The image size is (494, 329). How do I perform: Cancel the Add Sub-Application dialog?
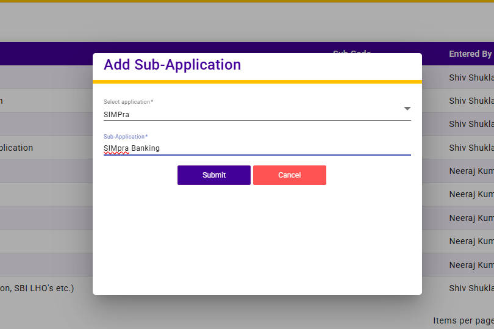290,175
